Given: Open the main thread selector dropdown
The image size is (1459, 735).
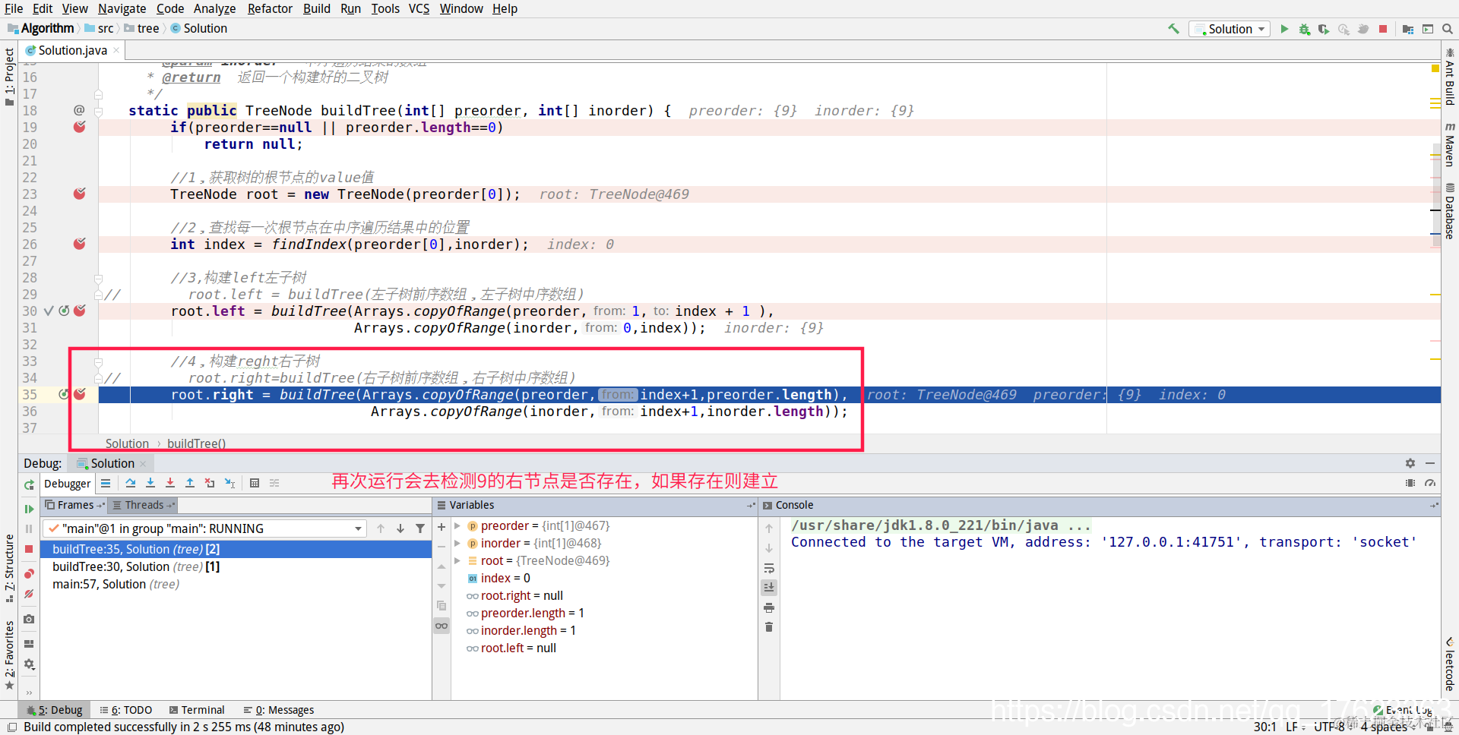Looking at the screenshot, I should [x=205, y=528].
